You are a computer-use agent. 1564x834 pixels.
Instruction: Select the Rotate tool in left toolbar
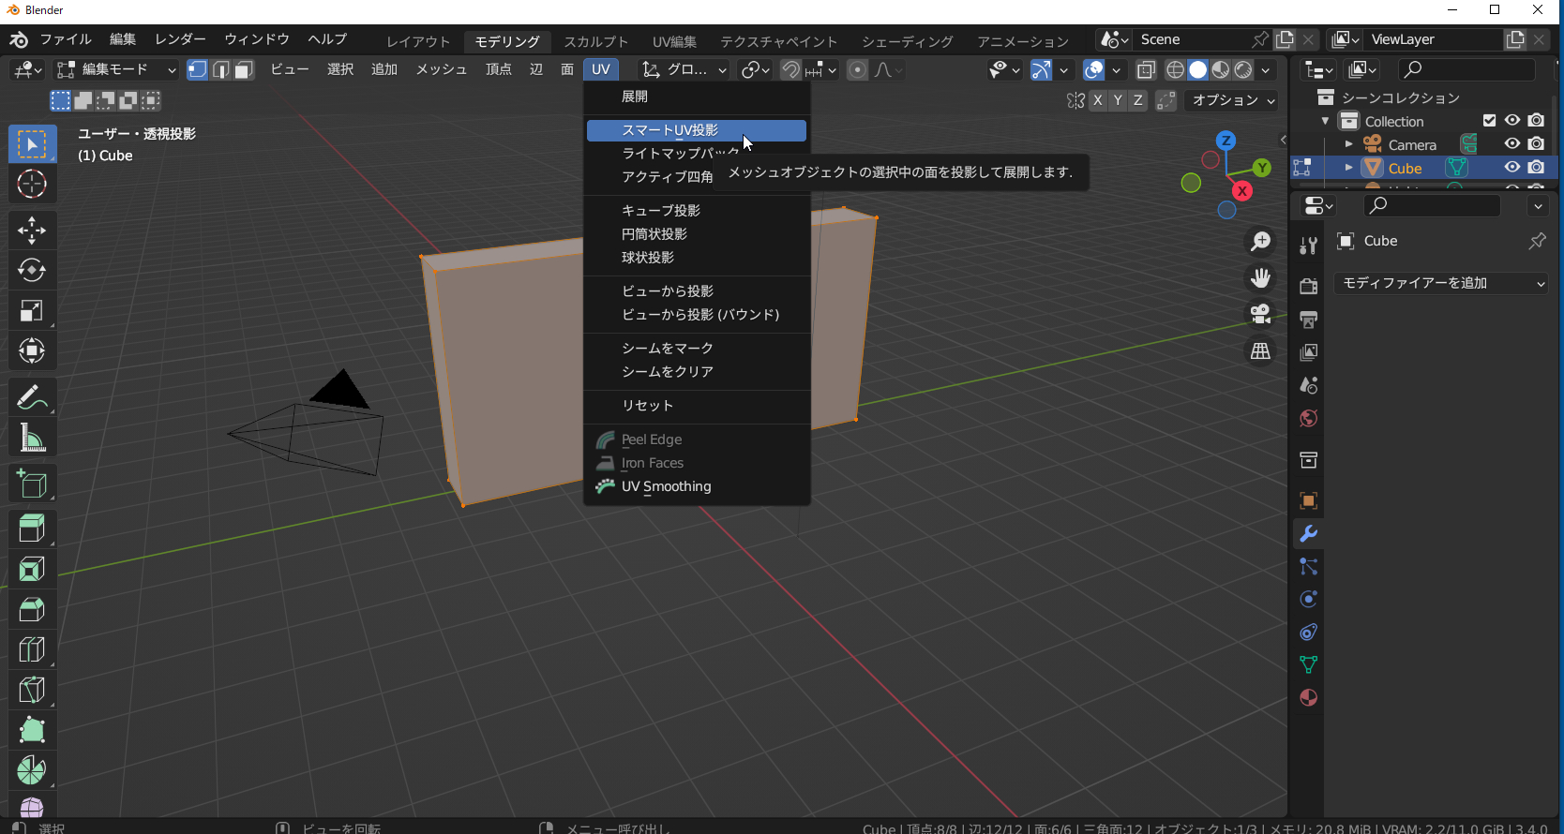(32, 270)
